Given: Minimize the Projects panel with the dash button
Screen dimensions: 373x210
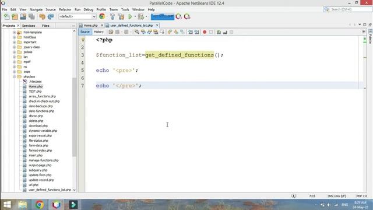Looking at the screenshot, I should (x=73, y=26).
